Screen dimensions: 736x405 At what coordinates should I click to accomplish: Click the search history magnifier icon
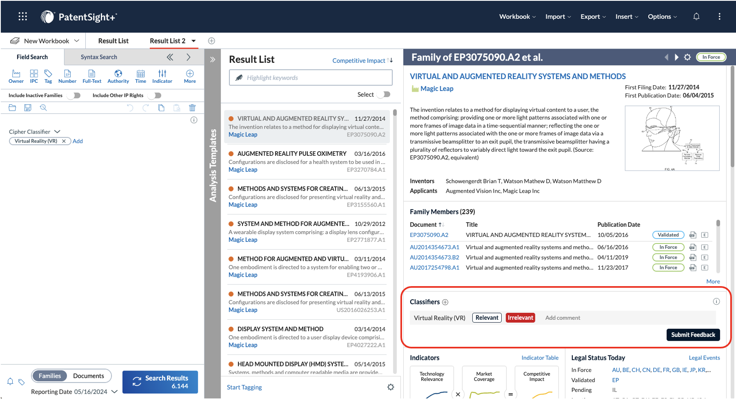(x=43, y=108)
